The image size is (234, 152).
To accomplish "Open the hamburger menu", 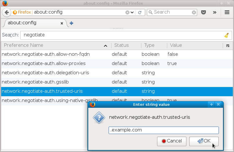I will tap(227, 12).
